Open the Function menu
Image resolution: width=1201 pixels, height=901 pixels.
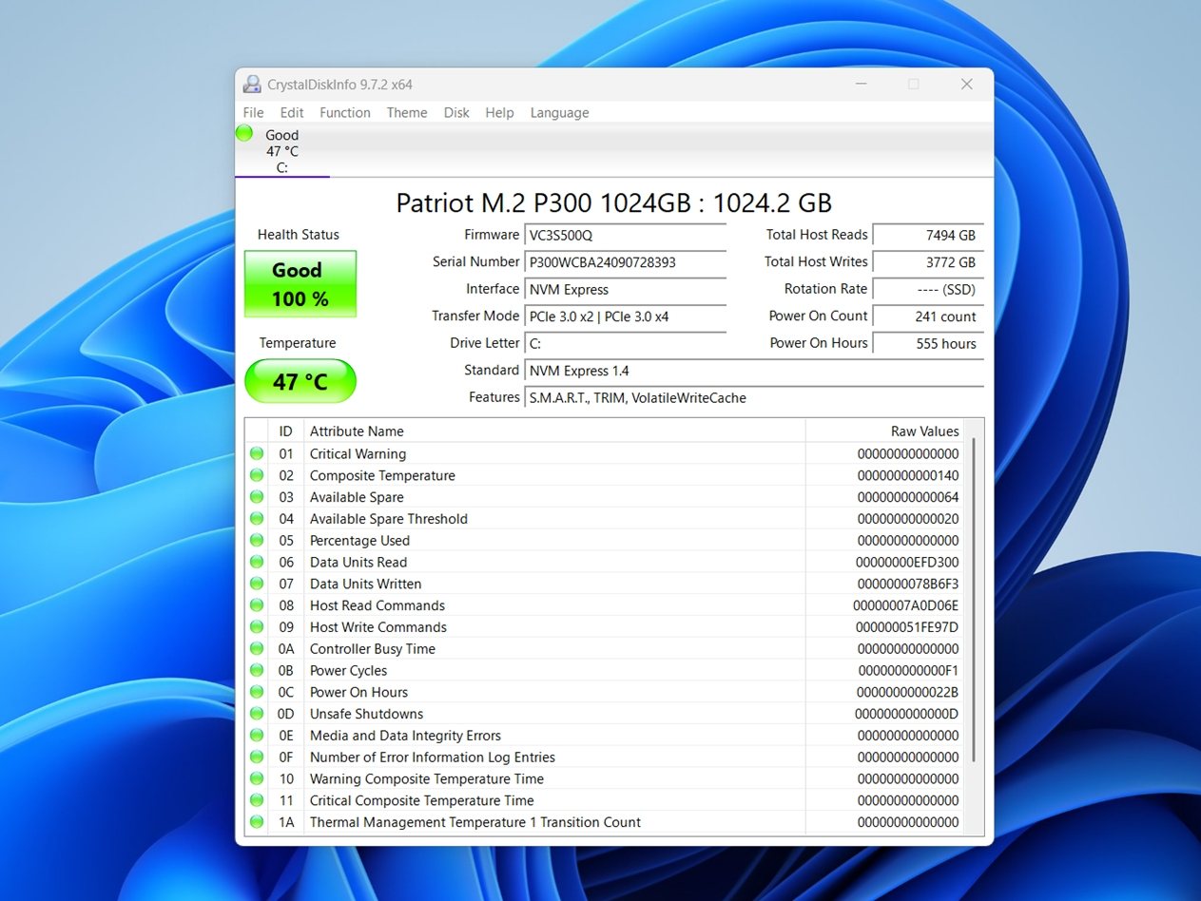point(344,112)
